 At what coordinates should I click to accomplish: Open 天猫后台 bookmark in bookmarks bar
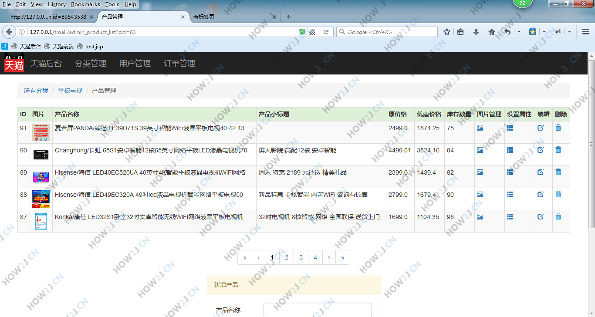(x=26, y=46)
